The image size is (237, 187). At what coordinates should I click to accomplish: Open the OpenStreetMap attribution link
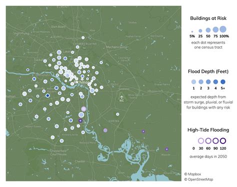coord(198,179)
